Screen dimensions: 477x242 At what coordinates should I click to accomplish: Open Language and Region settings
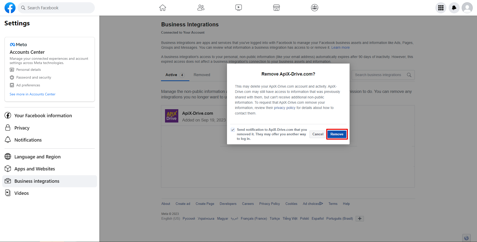pos(50,157)
